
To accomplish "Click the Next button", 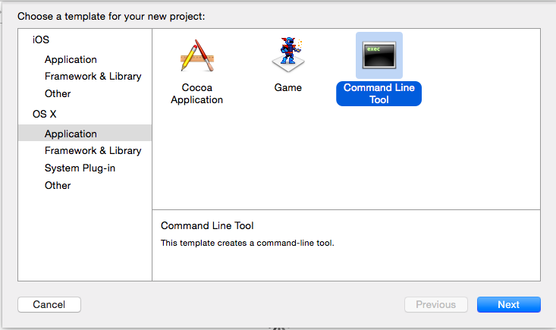I will coord(509,304).
